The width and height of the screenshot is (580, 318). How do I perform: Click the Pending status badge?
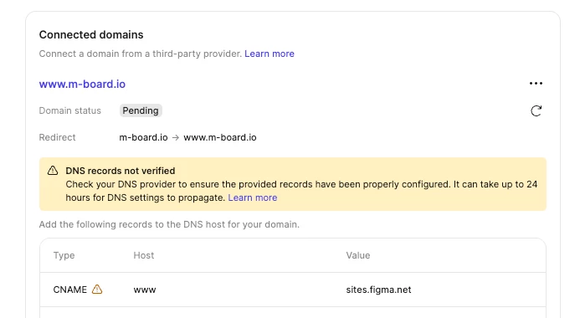coord(141,110)
